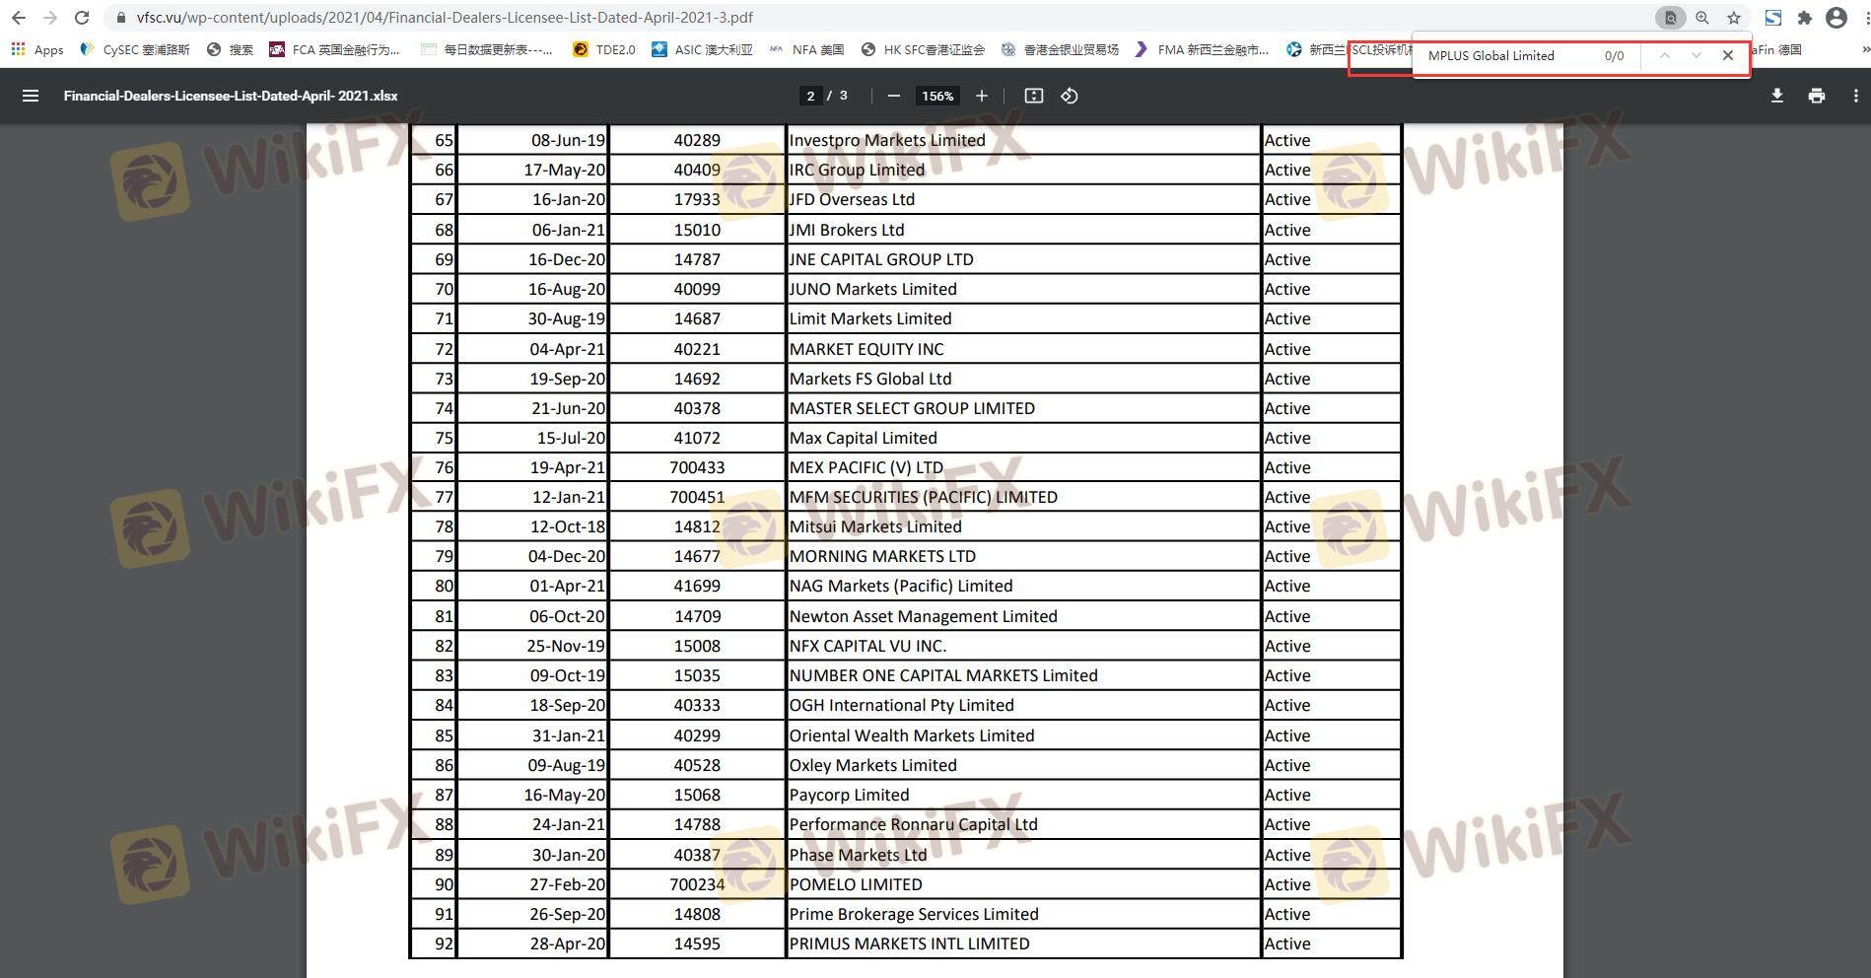Open the PDF viewer more actions menu

1855,96
